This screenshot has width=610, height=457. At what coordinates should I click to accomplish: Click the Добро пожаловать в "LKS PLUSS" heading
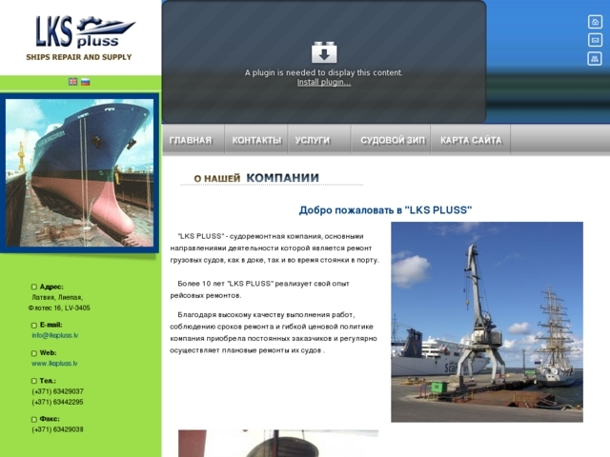385,210
